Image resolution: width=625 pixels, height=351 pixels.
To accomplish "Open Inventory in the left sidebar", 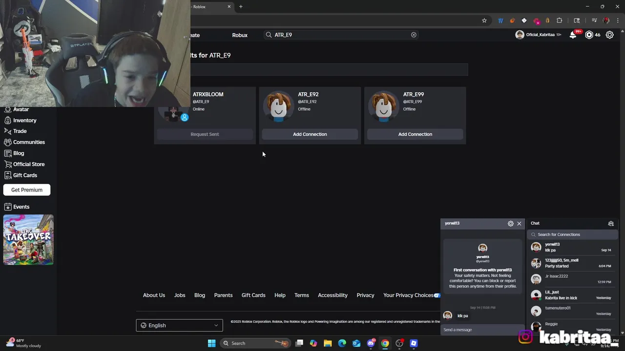I will [x=25, y=120].
